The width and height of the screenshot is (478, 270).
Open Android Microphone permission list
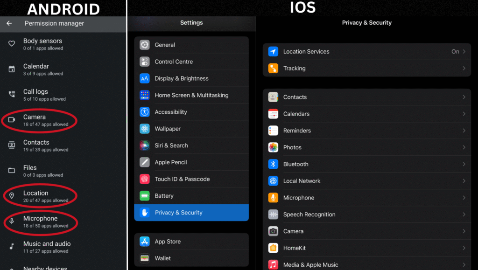click(x=63, y=222)
